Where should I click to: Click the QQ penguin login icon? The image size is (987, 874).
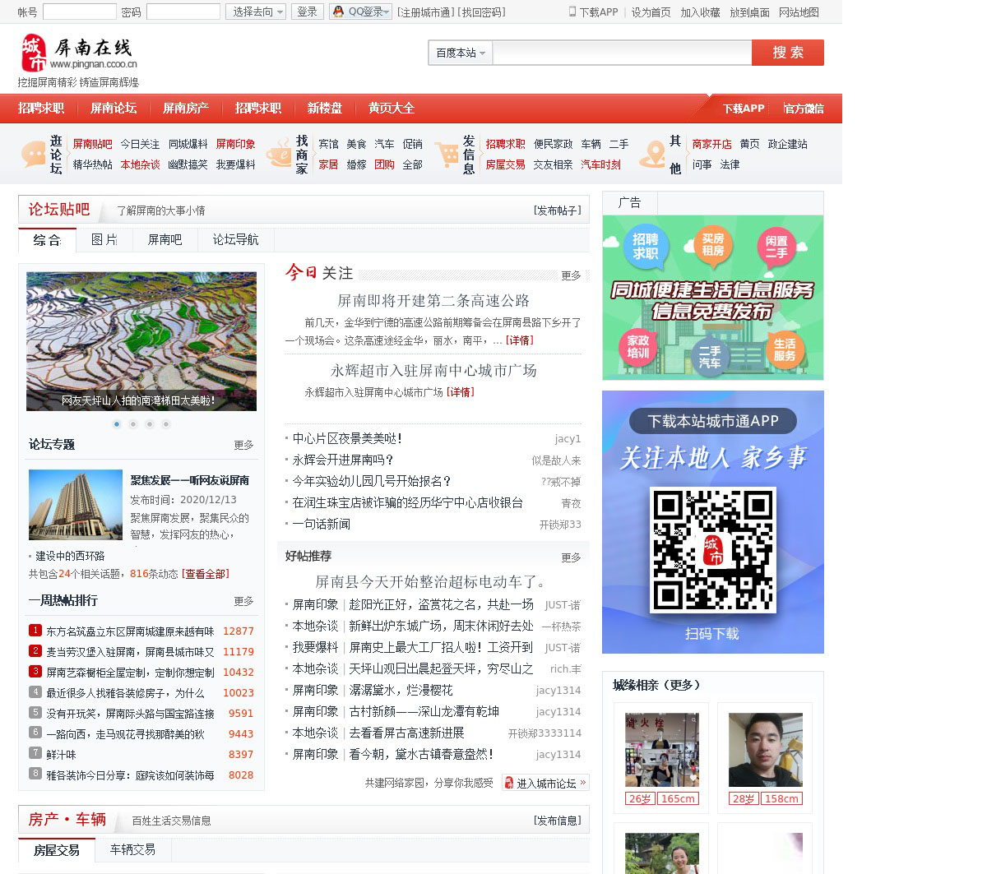(338, 12)
